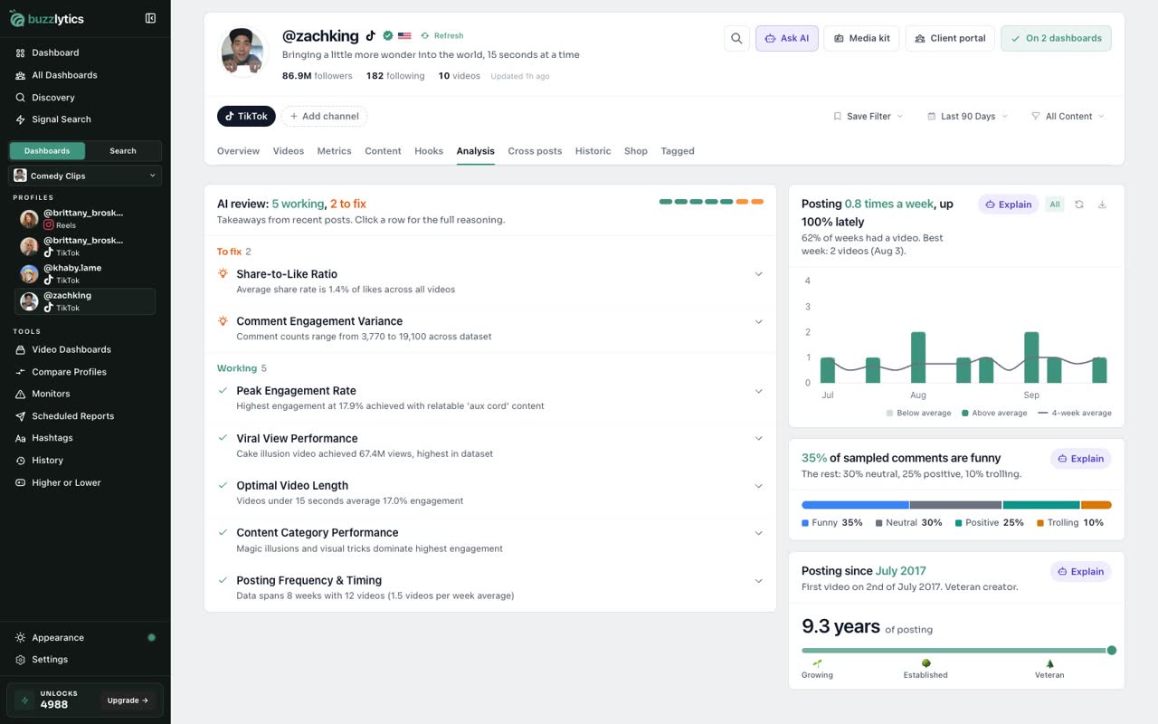Click the Discovery magnifier icon in sidebar
Viewport: 1158px width, 724px height.
[21, 98]
